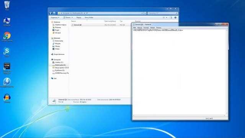Select Obrazy library in the navigation pane
Viewport: 245px width, 138px height.
[x=57, y=46]
